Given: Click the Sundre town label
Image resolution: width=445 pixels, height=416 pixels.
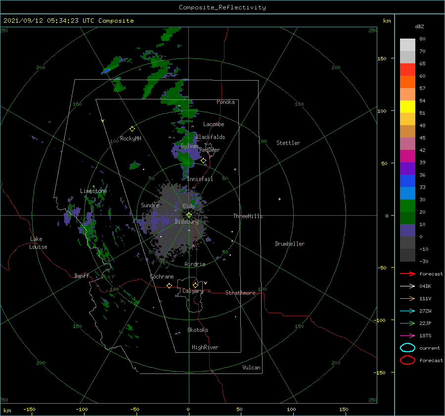Looking at the screenshot, I should (x=150, y=205).
